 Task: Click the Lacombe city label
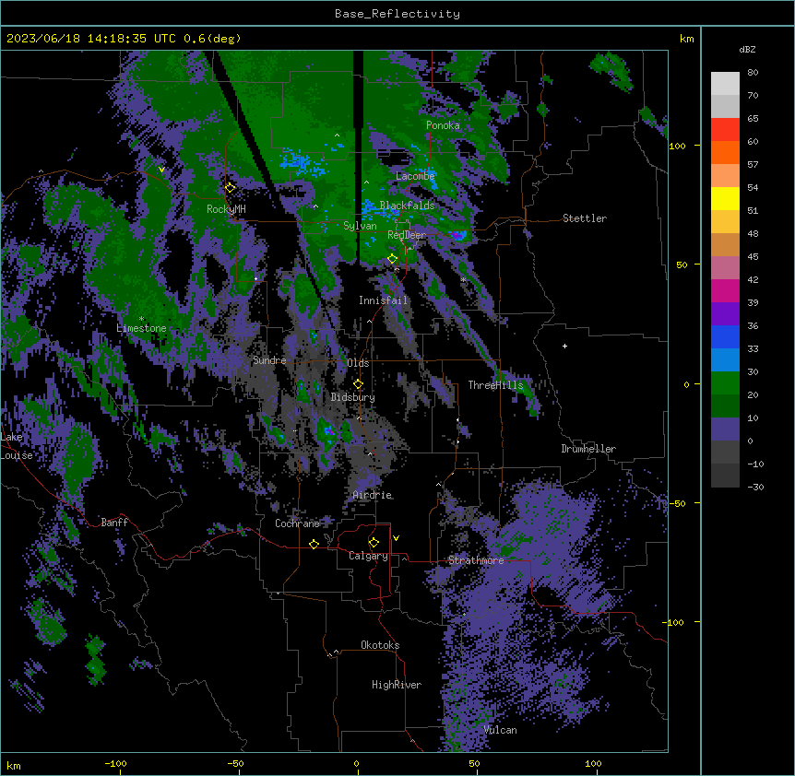pyautogui.click(x=415, y=176)
